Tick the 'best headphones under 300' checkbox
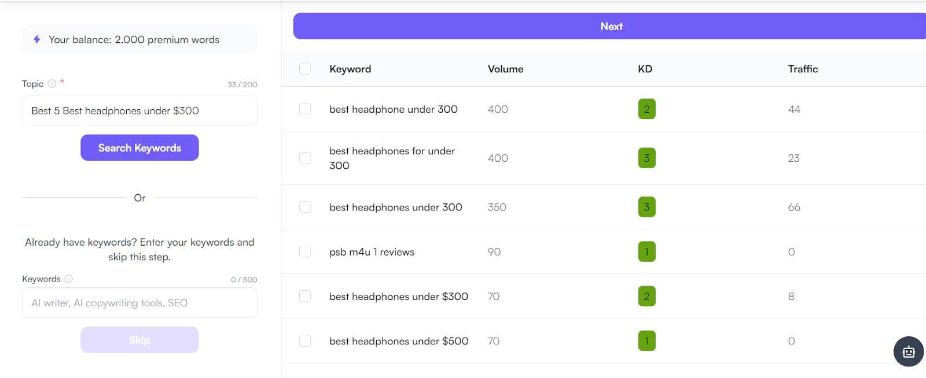The image size is (926, 378). (305, 207)
